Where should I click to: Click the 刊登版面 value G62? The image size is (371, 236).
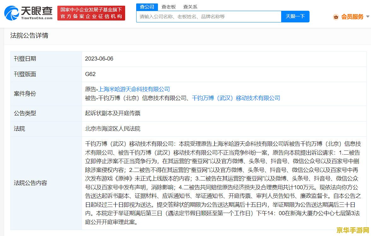[x=90, y=74]
